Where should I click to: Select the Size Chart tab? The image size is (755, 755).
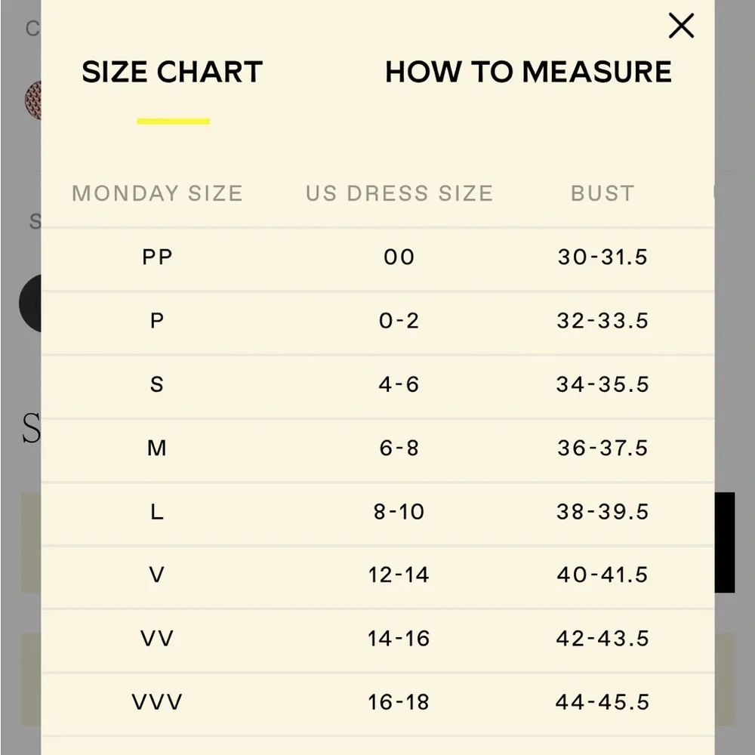coord(172,72)
